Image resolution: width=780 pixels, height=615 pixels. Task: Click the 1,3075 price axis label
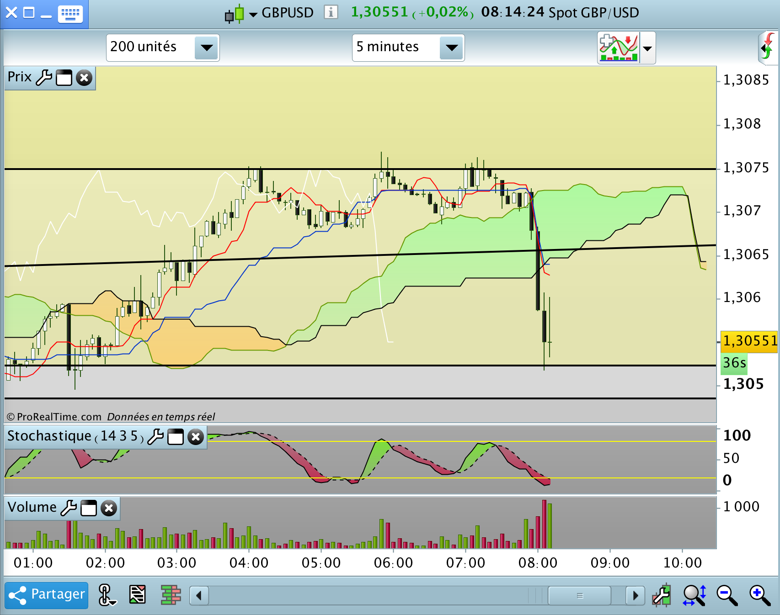coord(746,168)
